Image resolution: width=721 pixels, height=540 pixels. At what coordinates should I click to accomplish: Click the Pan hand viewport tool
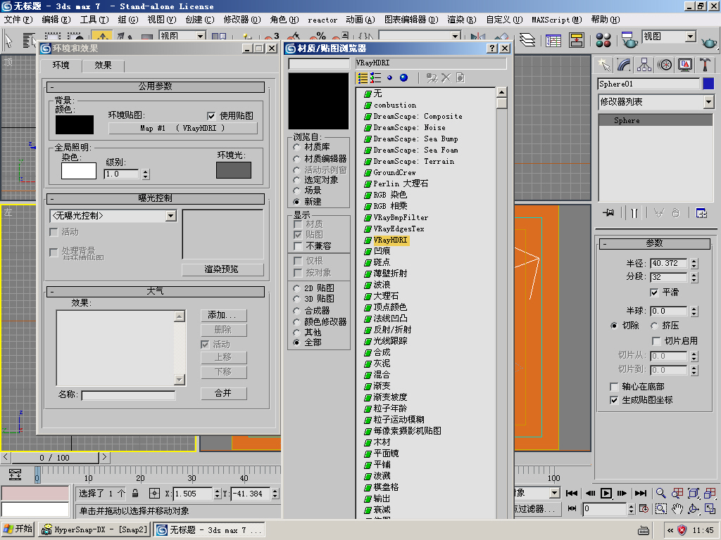pyautogui.click(x=677, y=509)
